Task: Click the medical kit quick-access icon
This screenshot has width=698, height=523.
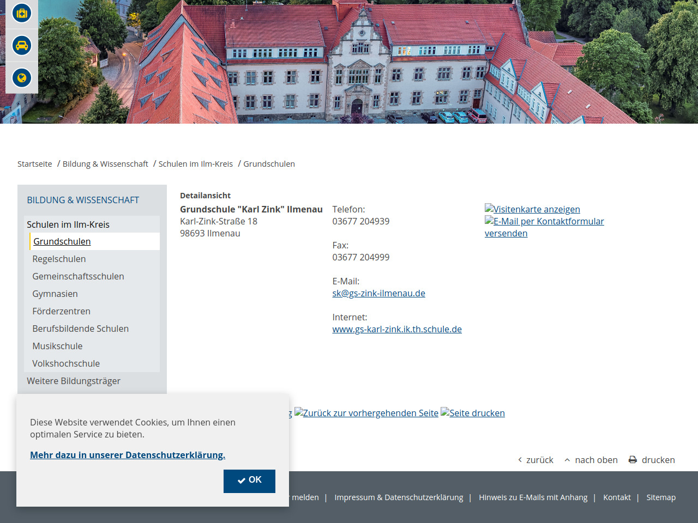Action: tap(22, 13)
